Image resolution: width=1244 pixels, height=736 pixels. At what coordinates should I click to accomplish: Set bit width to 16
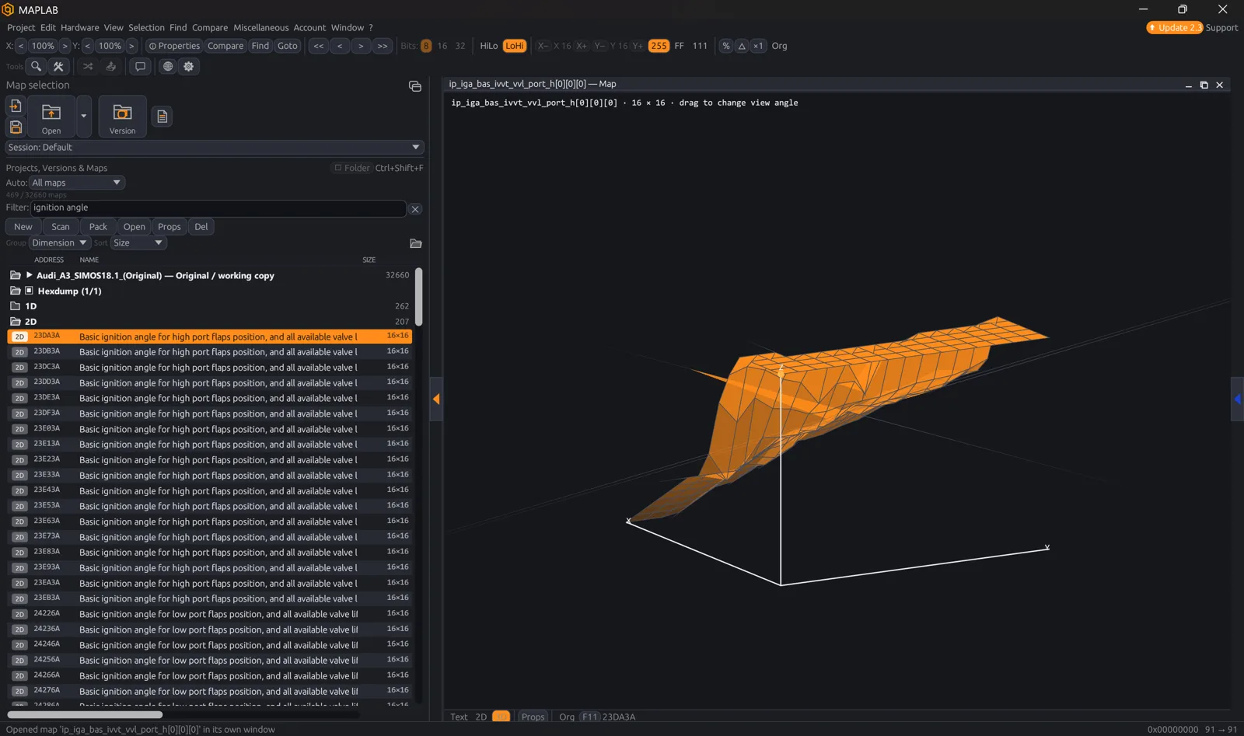point(442,46)
